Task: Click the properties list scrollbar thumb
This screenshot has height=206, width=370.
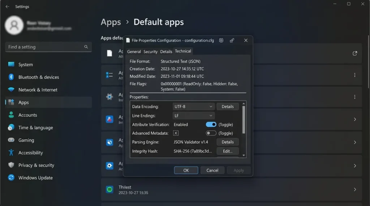Action: pos(244,120)
